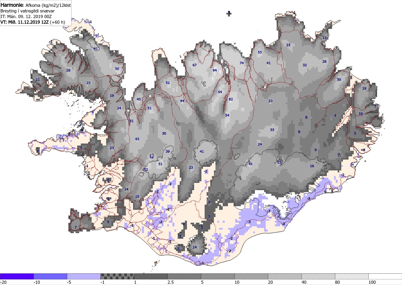Click the 'IT: Mán. 09. 12. 2019 00Z' line

pos(26,16)
